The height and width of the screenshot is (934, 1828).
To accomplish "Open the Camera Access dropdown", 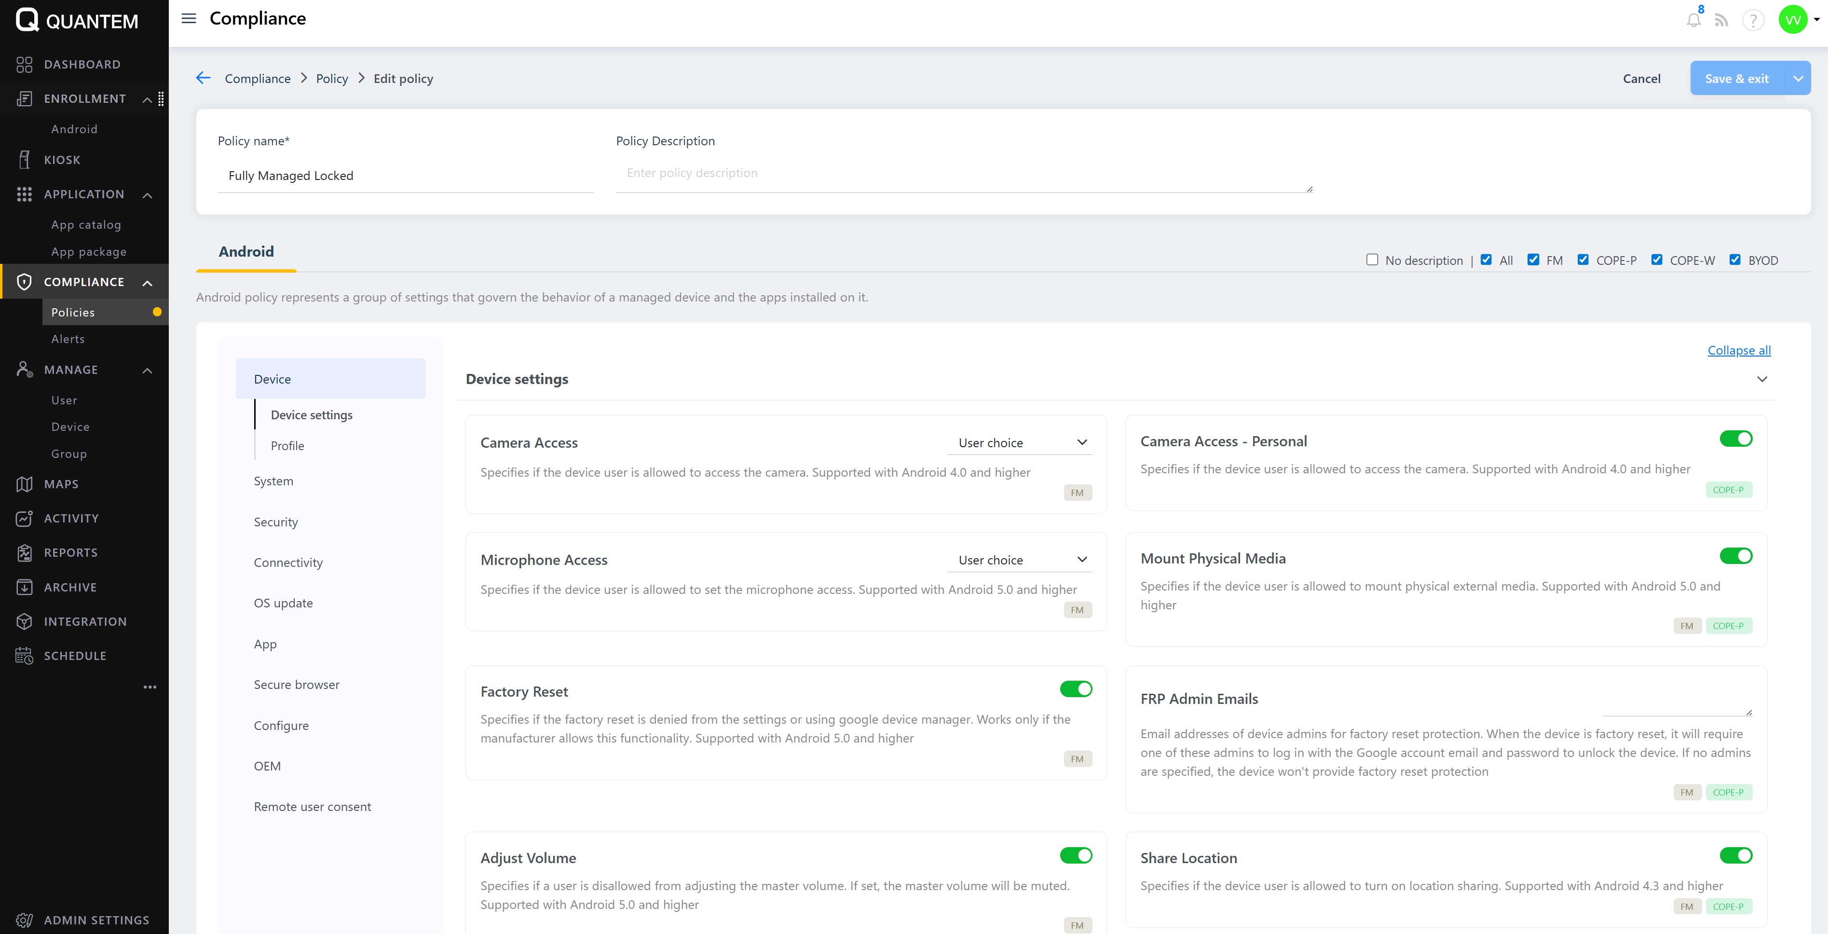I will coord(1020,442).
